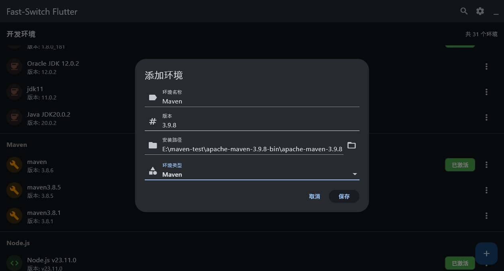
Task: Click the Node.js brackets icon
Action: point(14,263)
